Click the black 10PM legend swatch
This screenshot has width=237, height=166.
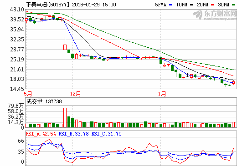[191, 5]
